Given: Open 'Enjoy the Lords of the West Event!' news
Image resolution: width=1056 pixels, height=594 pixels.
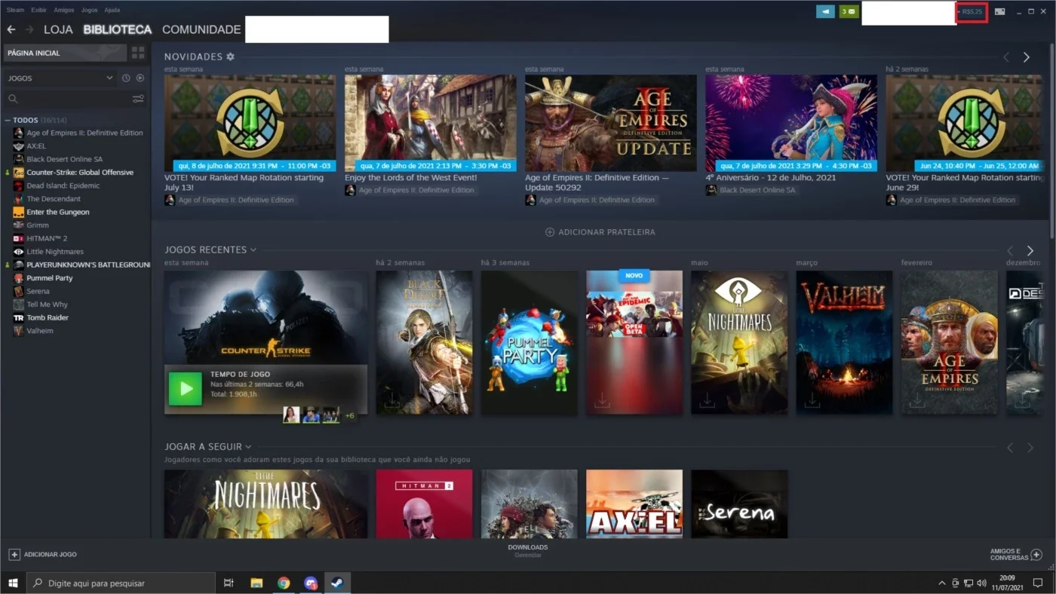Looking at the screenshot, I should pyautogui.click(x=430, y=123).
